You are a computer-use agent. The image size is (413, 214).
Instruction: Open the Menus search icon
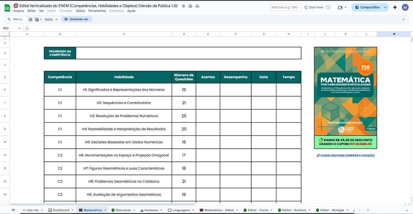click(9, 19)
